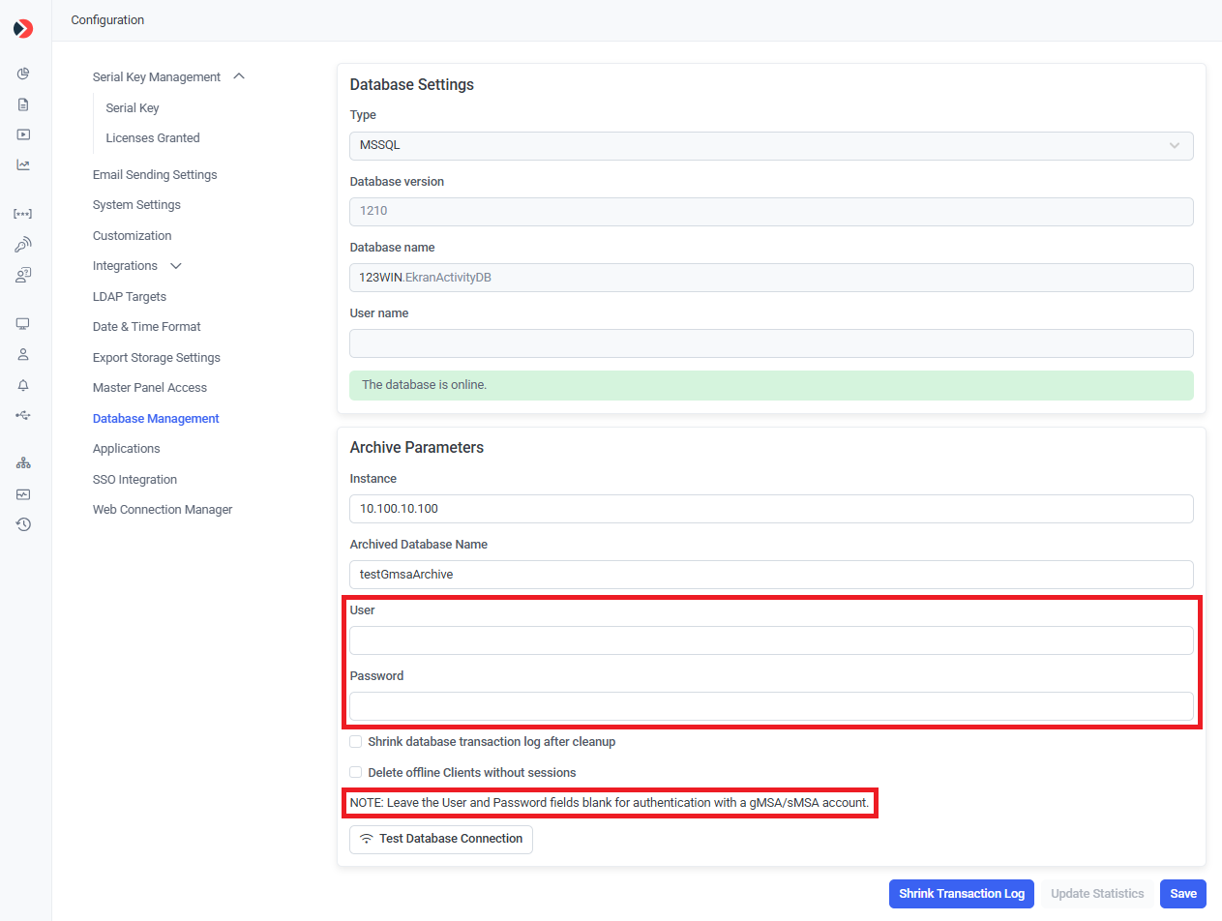Image resolution: width=1222 pixels, height=921 pixels.
Task: Click the line chart icon in sidebar
Action: (23, 164)
